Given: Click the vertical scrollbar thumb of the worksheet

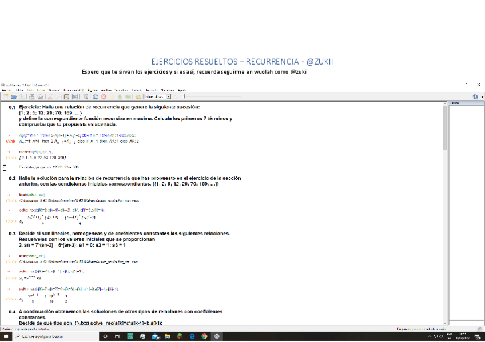Looking at the screenshot, I should [445, 128].
